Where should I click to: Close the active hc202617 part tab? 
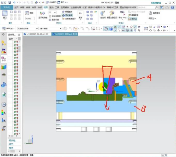coord(76,34)
